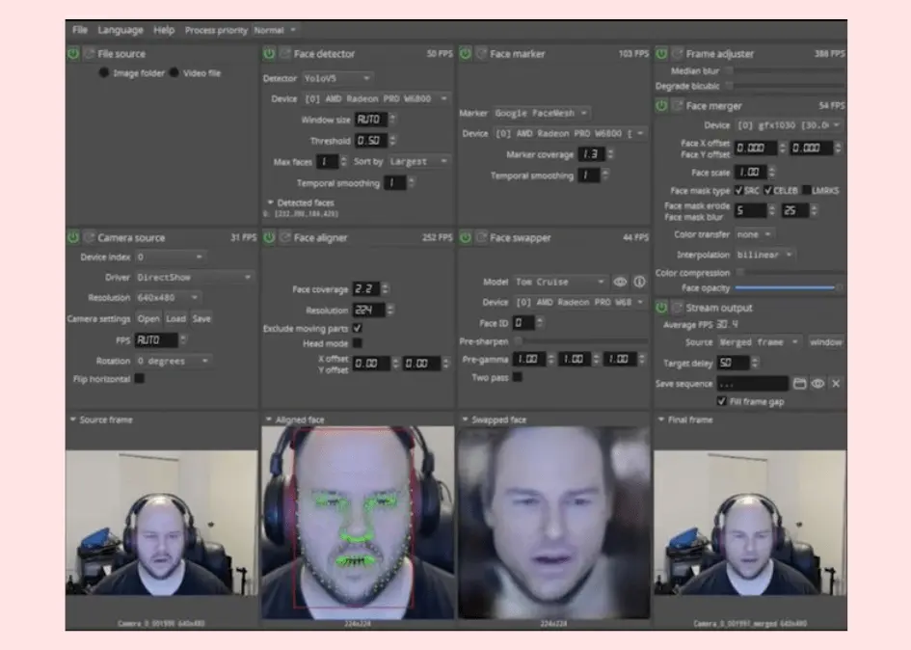Toggle the Face detector power icon

click(x=269, y=54)
